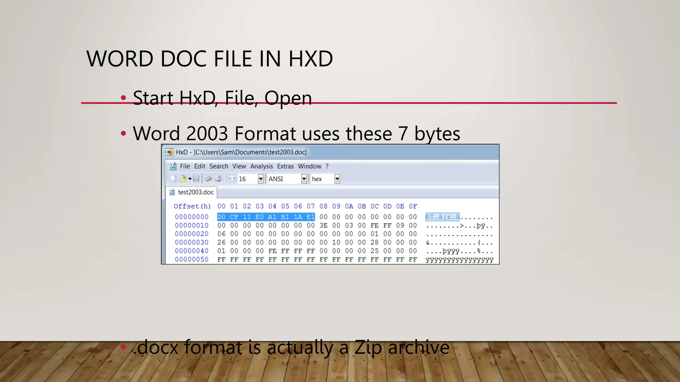Click highlighted byte E1 in first row
The image size is (680, 382).
[x=310, y=217]
